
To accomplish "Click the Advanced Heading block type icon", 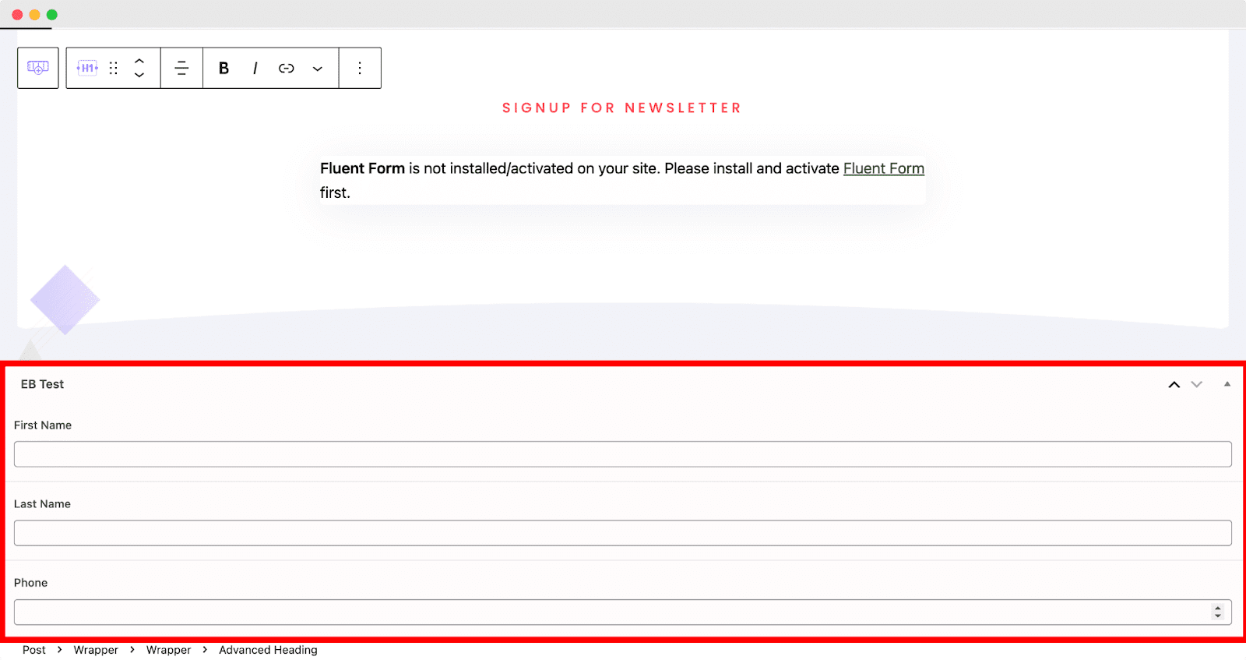I will click(87, 68).
